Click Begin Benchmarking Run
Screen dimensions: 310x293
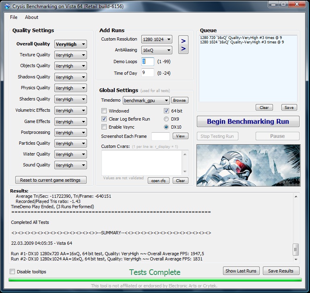(x=248, y=121)
